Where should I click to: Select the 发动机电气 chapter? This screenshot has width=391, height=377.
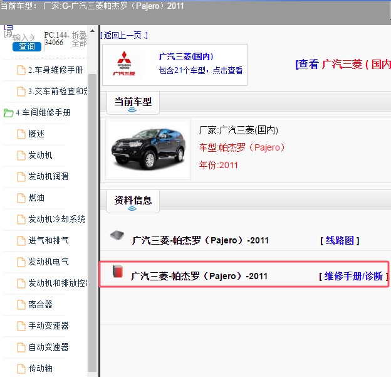coord(48,262)
